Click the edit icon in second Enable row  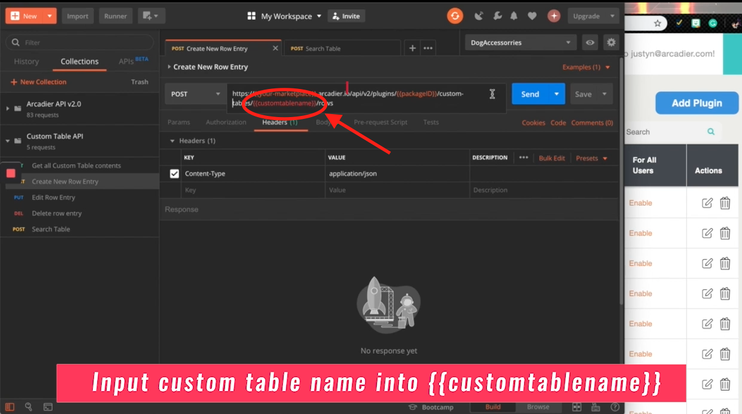pyautogui.click(x=707, y=233)
